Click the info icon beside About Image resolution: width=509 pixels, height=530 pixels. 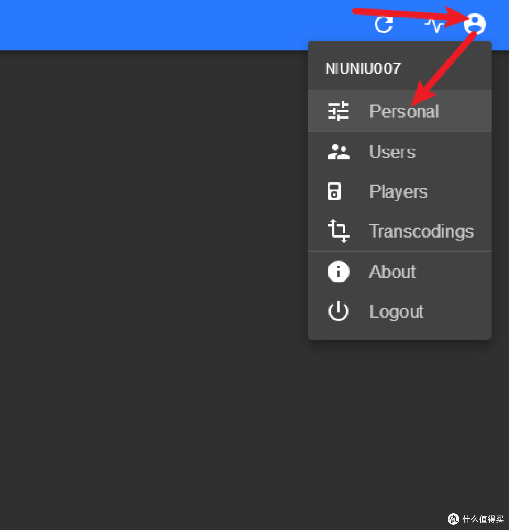click(x=338, y=271)
